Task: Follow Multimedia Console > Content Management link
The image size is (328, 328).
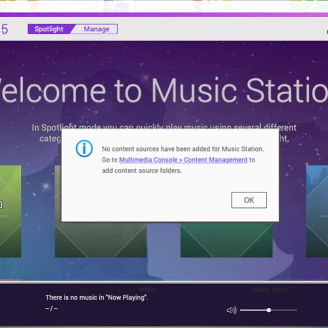Action: [x=183, y=160]
